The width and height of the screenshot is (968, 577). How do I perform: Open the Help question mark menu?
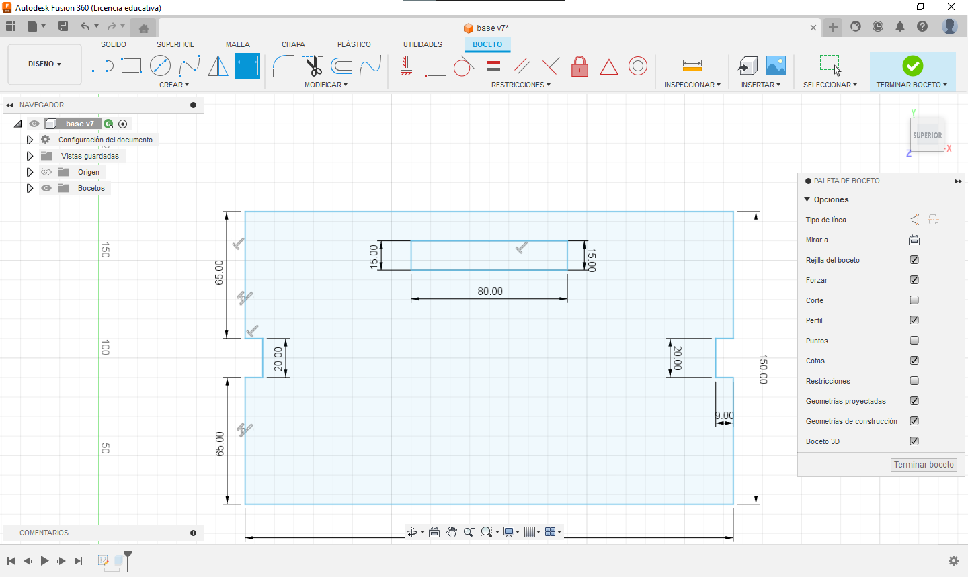pyautogui.click(x=922, y=26)
